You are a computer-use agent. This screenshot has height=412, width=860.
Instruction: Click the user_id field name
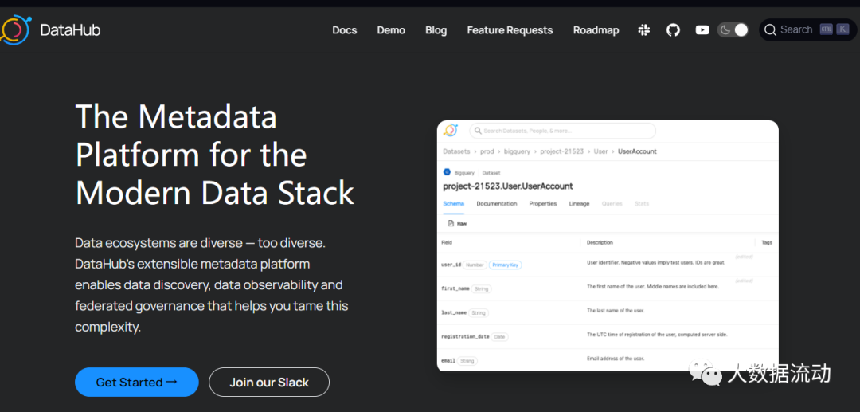(451, 265)
